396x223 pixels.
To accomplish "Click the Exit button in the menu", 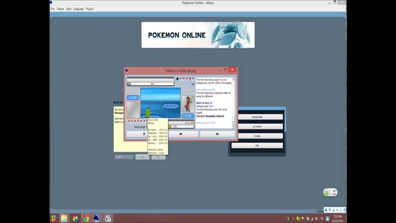I will pyautogui.click(x=257, y=146).
